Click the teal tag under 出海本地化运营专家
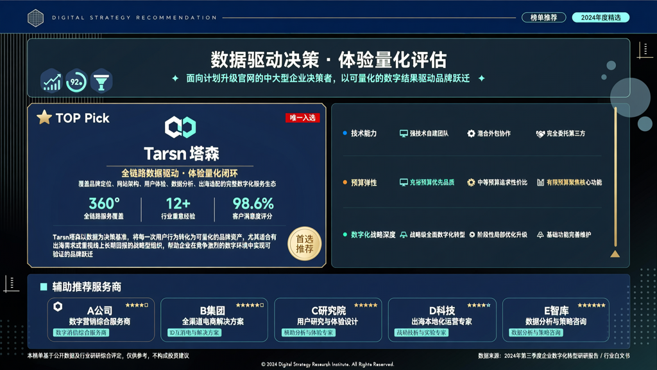This screenshot has width=657, height=370. coord(421,332)
